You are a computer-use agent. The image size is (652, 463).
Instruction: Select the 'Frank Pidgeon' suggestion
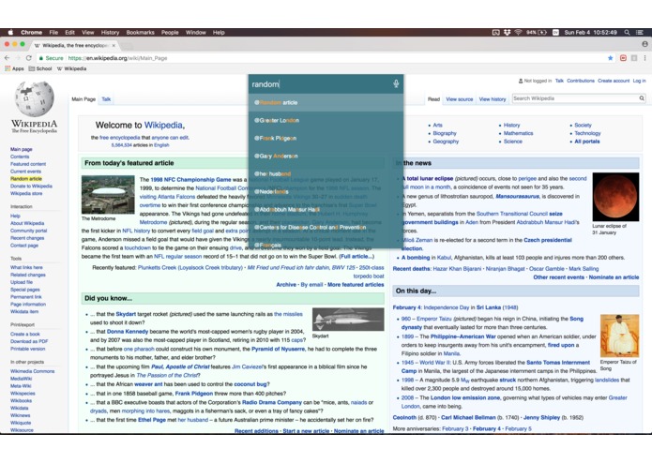(x=326, y=138)
